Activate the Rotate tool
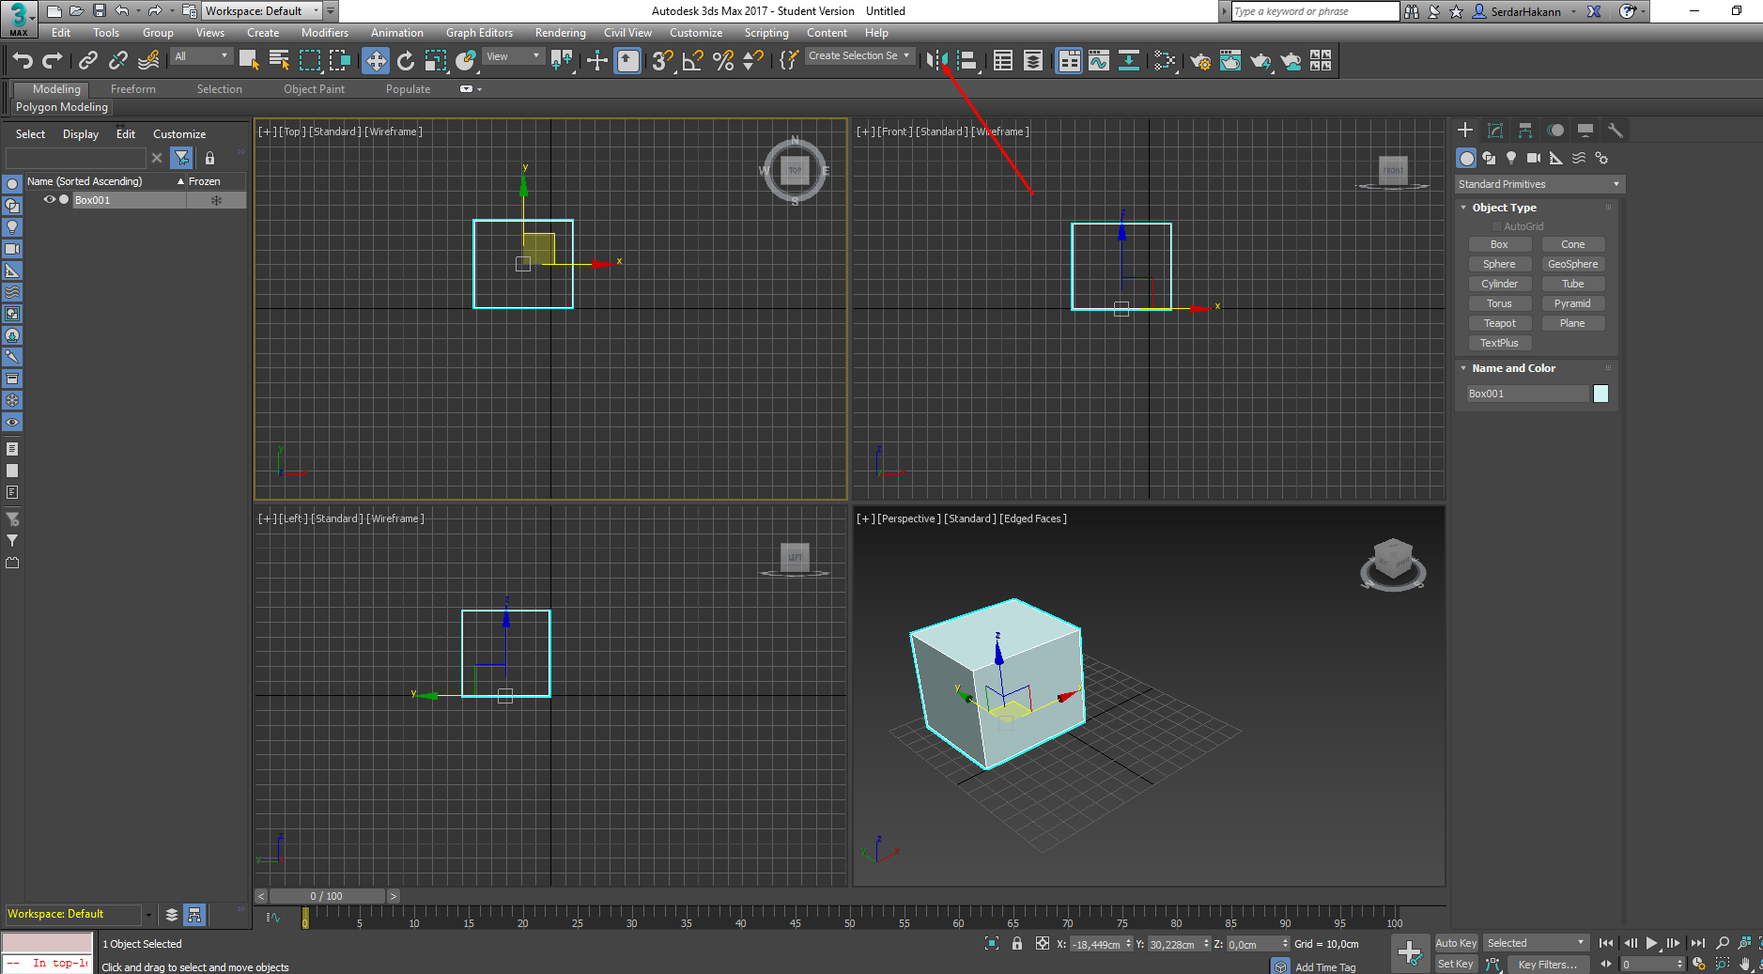This screenshot has height=974, width=1763. 406,61
